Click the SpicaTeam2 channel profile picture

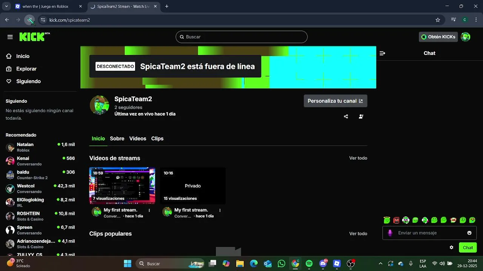(x=100, y=105)
